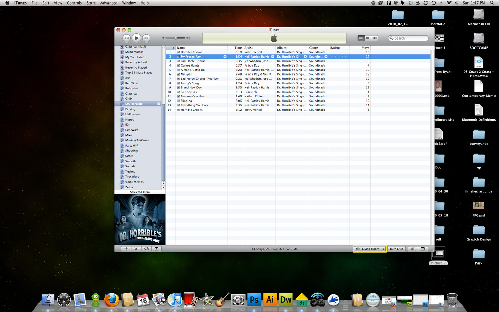Image resolution: width=499 pixels, height=312 pixels.
Task: Open the Store menu
Action: 91,3
